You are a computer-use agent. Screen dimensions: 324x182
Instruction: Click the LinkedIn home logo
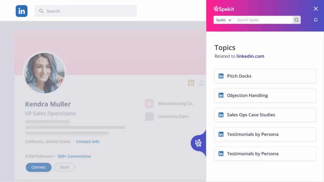(22, 11)
